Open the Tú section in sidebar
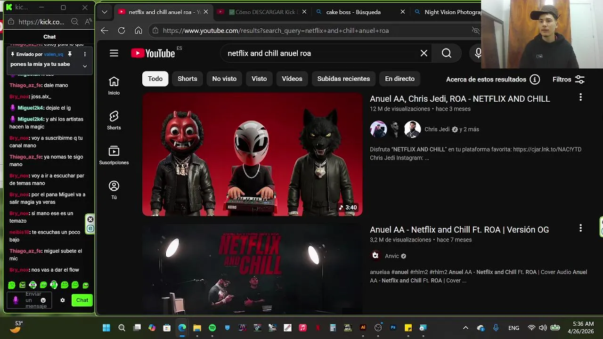Viewport: 603px width, 339px height. pyautogui.click(x=114, y=190)
